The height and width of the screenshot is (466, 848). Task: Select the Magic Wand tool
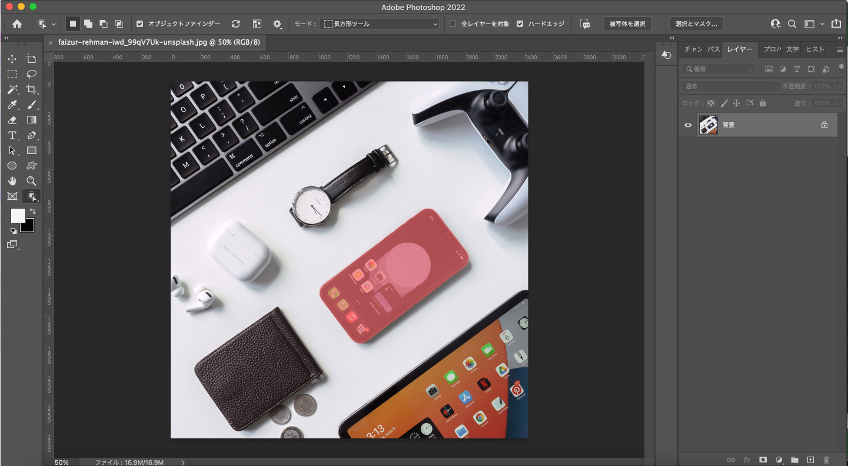pyautogui.click(x=12, y=89)
